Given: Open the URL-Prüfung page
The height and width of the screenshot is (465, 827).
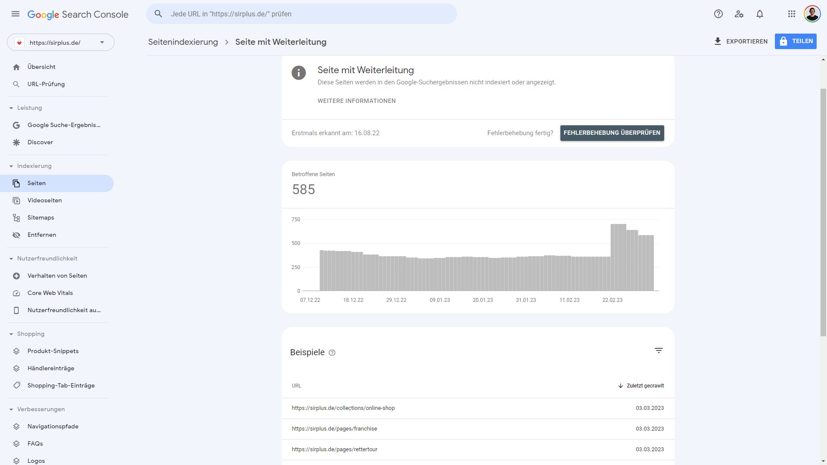Looking at the screenshot, I should coord(57,84).
